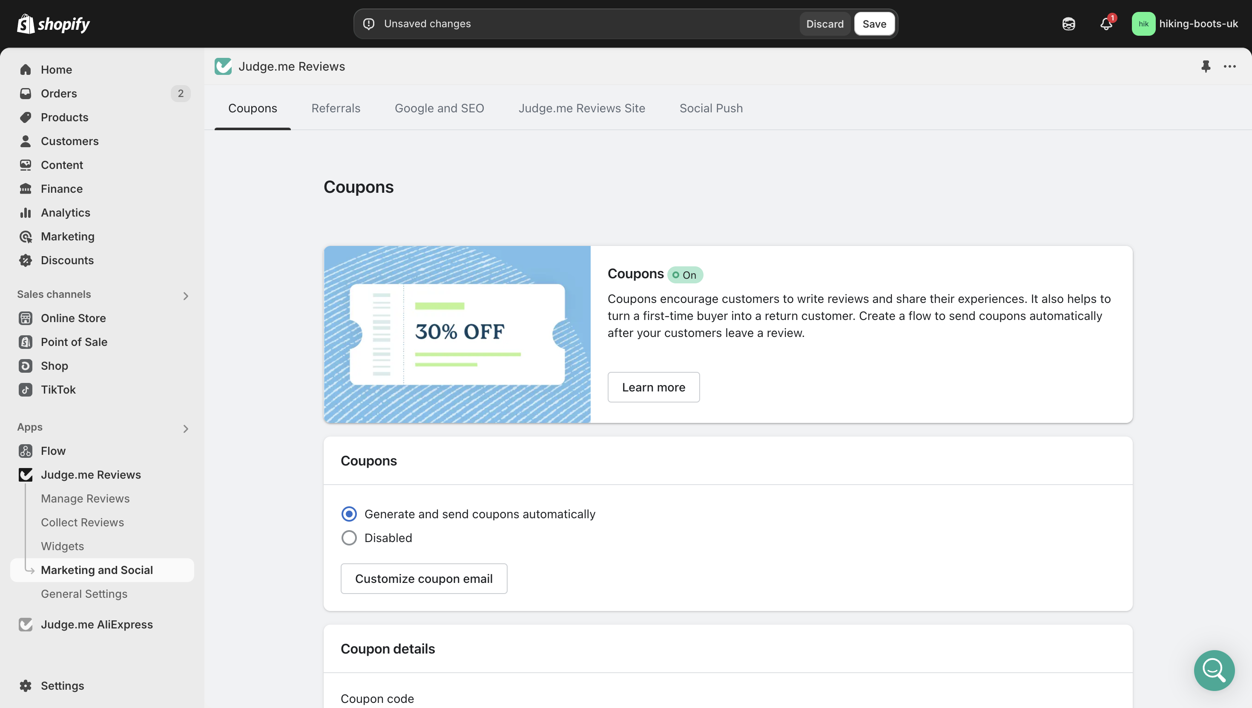Viewport: 1252px width, 708px height.
Task: Switch to Google and SEO tab
Action: coord(439,108)
